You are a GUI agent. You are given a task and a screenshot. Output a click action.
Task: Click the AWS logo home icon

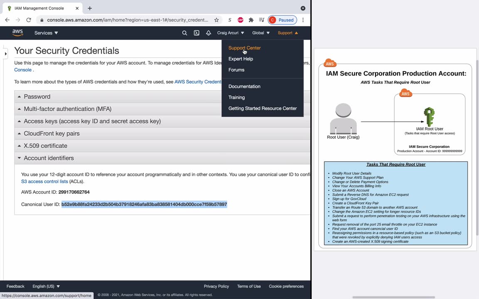17,33
